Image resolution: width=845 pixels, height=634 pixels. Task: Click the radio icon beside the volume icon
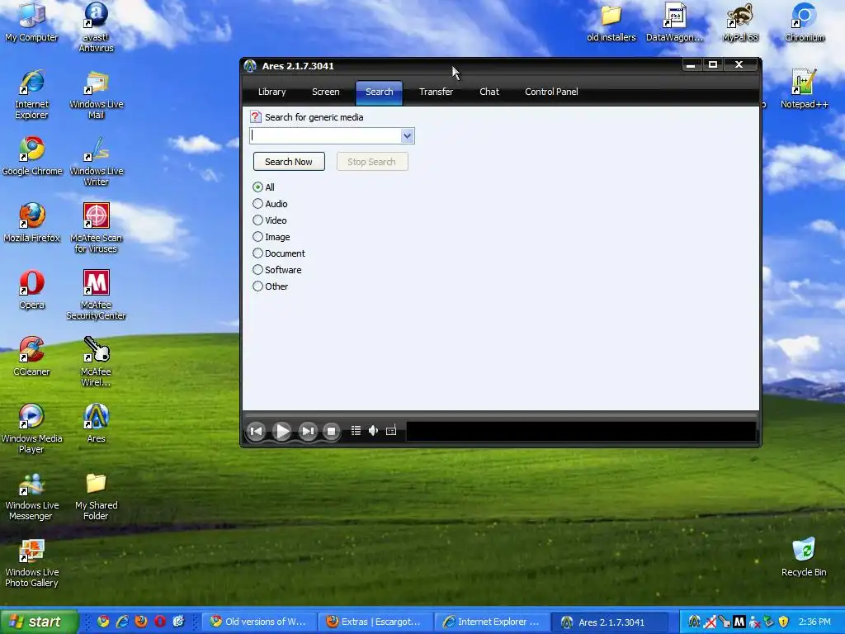coord(391,431)
